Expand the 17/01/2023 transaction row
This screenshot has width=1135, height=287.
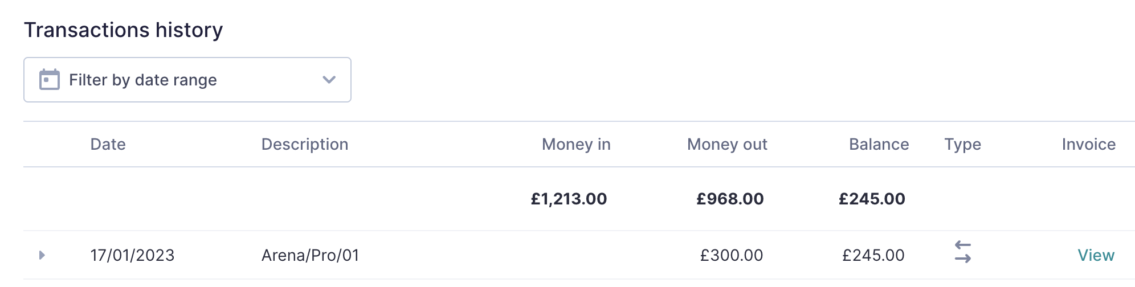[42, 255]
